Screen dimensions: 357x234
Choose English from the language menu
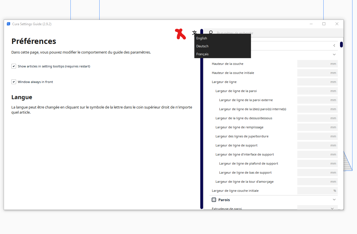coord(223,38)
